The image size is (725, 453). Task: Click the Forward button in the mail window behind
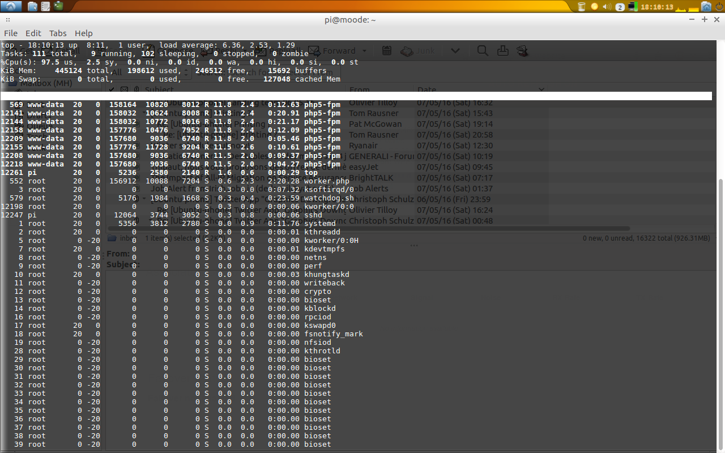[x=332, y=50]
